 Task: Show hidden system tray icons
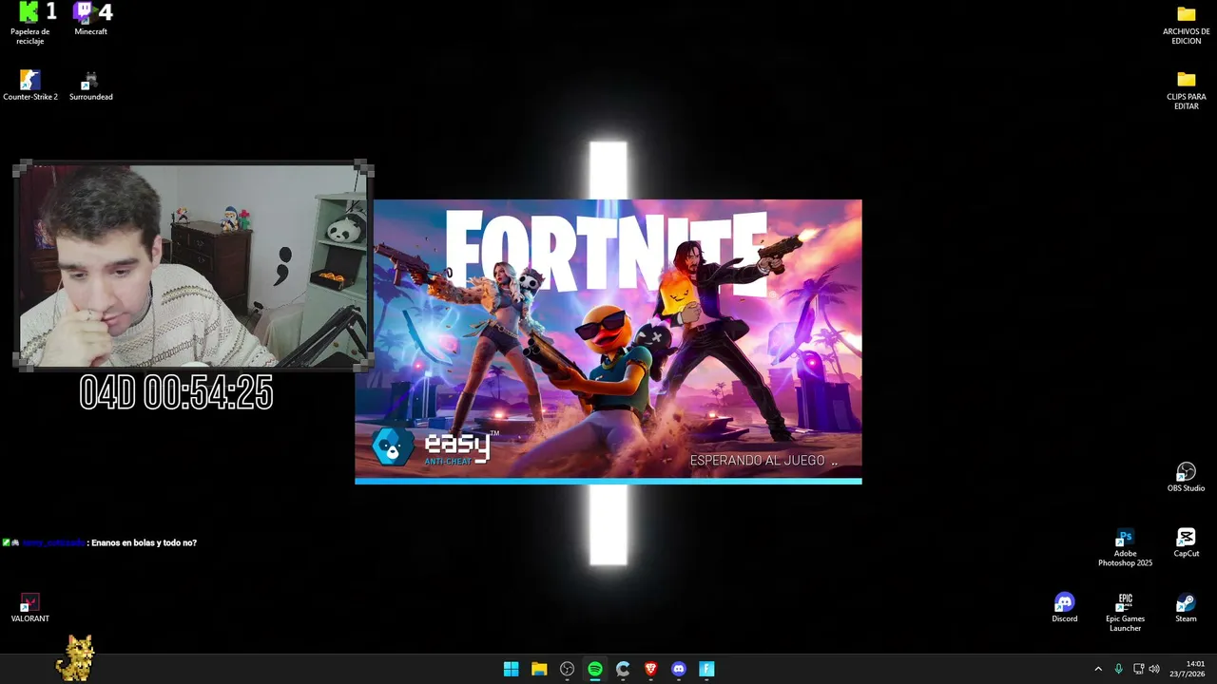[1098, 669]
